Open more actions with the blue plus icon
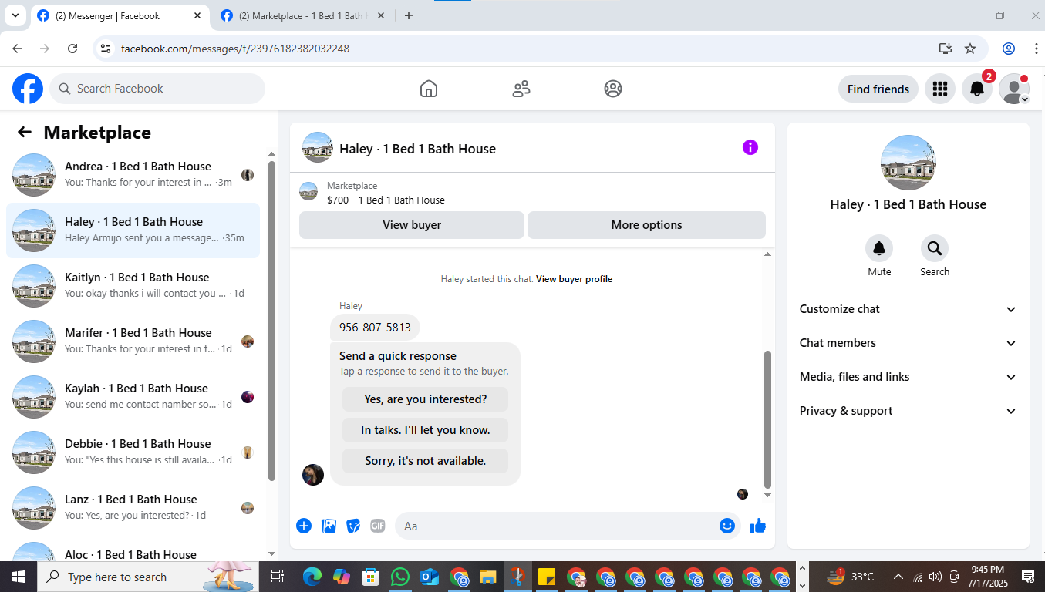1045x592 pixels. [304, 526]
